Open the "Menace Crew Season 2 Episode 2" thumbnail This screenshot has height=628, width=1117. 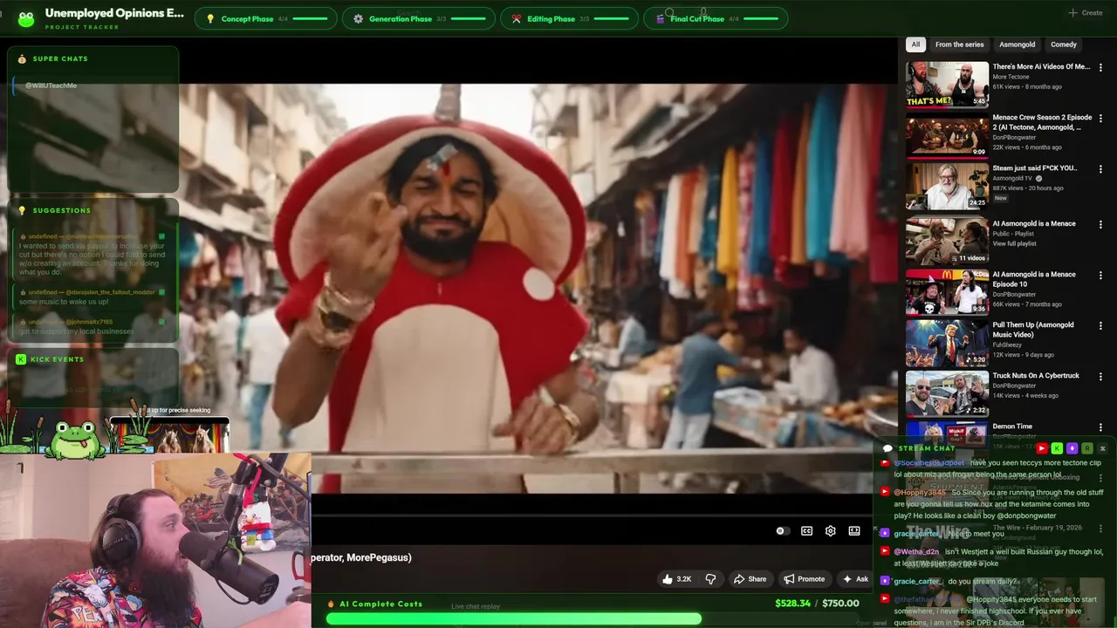click(947, 134)
